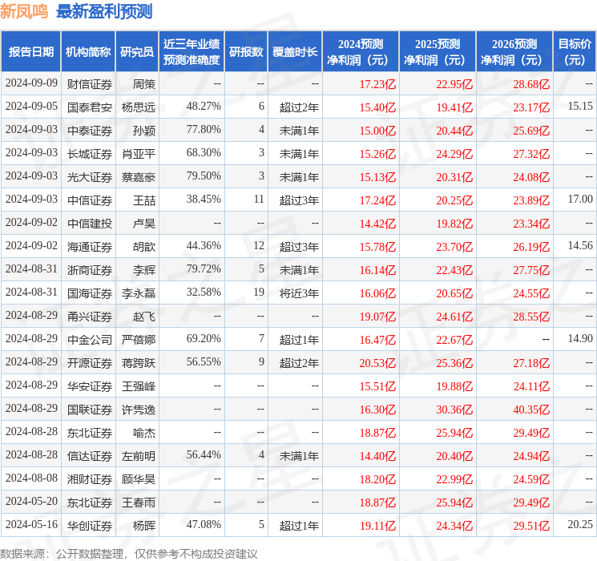597x561 pixels.
Task: Click analyst name 蒋跨跃
Action: 139,362
